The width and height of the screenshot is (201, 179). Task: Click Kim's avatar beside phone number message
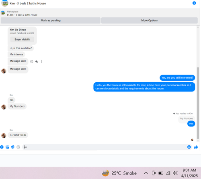[x=4, y=136]
